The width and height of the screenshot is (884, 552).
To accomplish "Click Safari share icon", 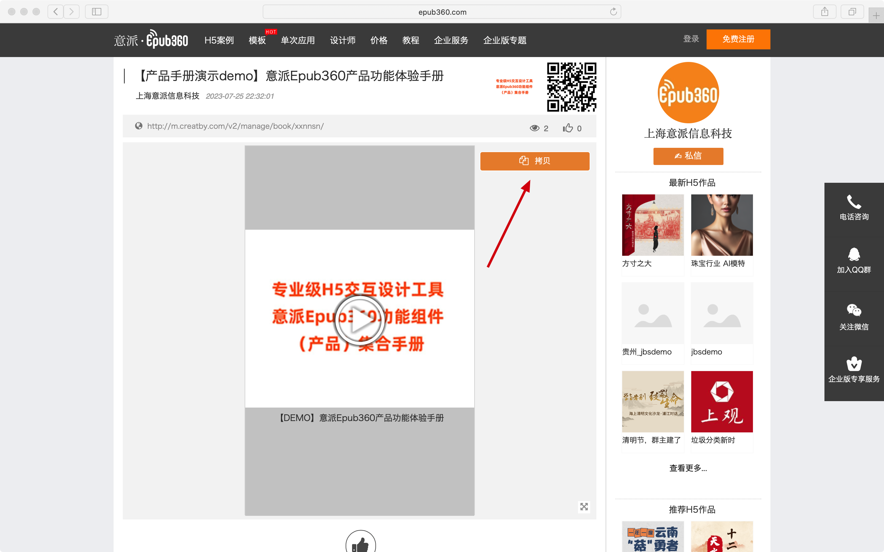I will point(824,12).
